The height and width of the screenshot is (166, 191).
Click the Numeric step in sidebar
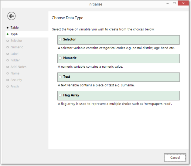(17, 47)
